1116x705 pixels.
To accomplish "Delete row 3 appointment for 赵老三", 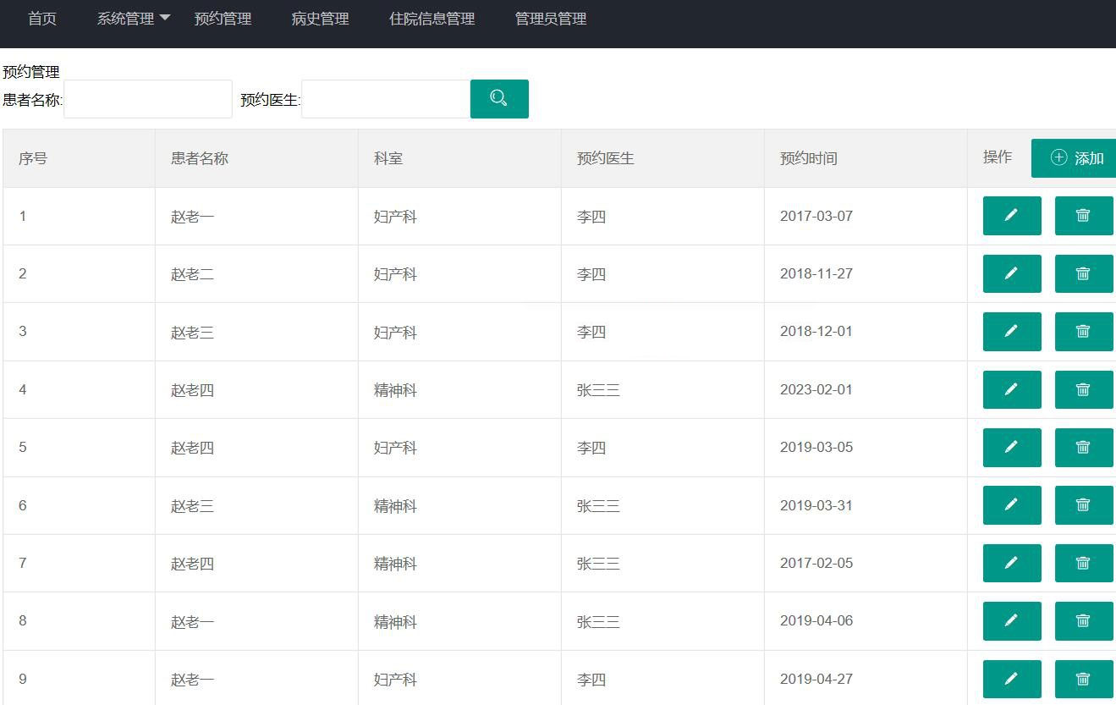I will 1083,332.
